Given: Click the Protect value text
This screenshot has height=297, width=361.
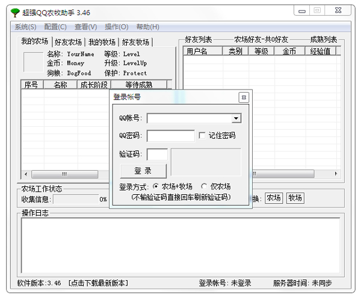Looking at the screenshot, I should (x=135, y=73).
